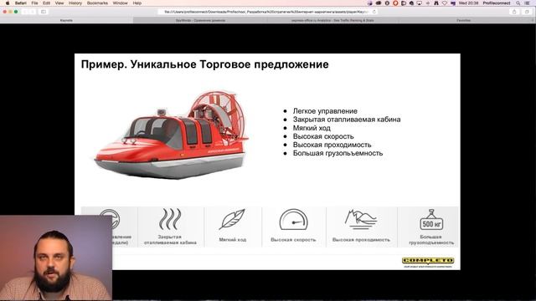Go back with Safari's back arrow

point(25,12)
